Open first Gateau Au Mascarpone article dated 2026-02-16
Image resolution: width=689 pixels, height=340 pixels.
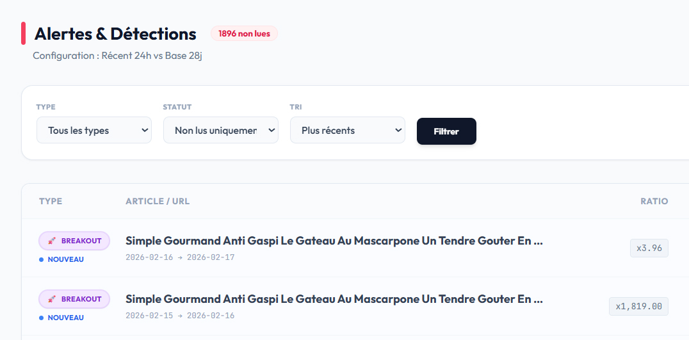pyautogui.click(x=334, y=241)
